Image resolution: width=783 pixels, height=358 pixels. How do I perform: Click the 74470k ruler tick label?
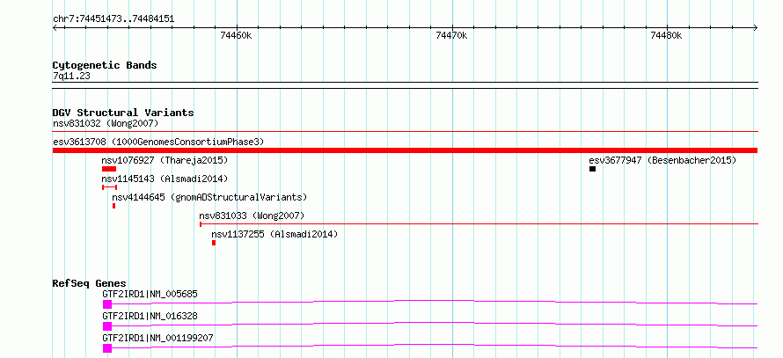451,35
